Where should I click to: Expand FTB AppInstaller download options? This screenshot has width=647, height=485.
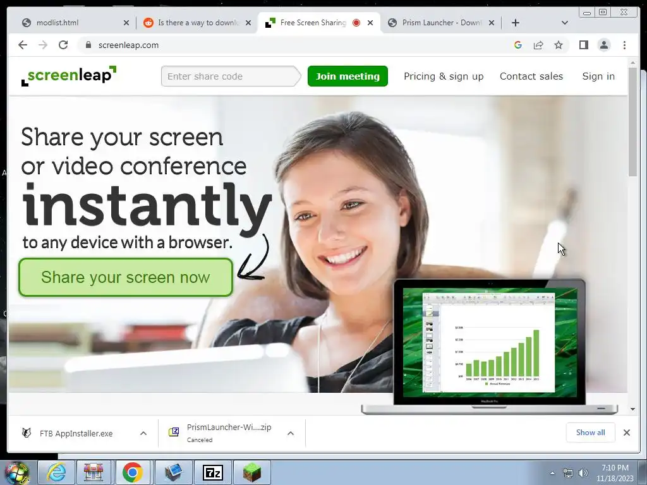143,433
